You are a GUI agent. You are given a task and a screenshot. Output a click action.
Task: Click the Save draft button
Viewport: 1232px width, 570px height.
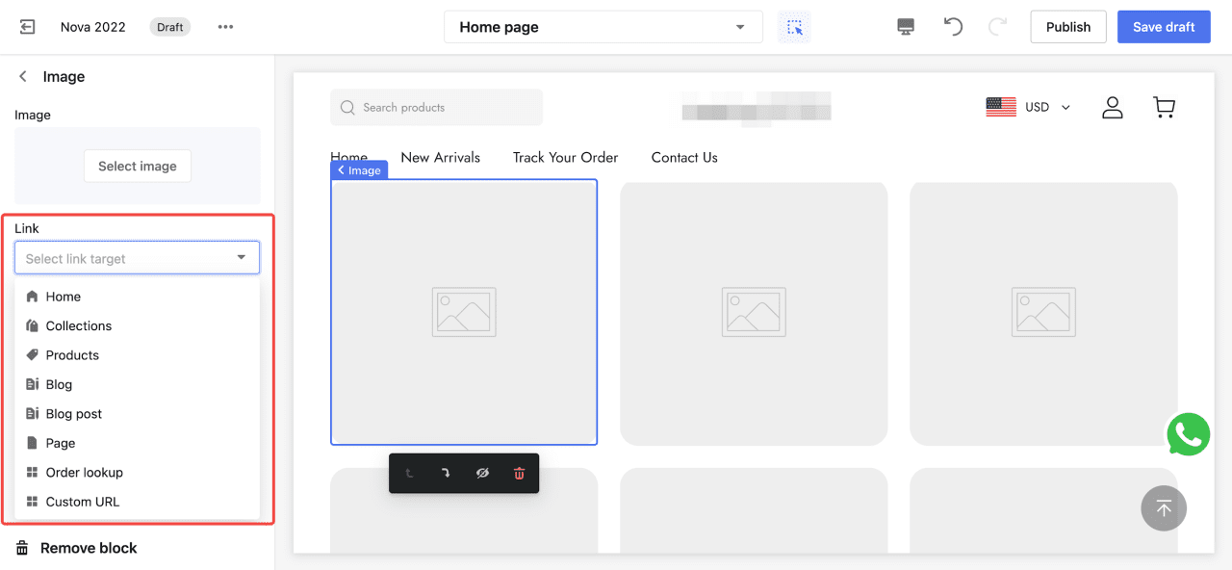tap(1164, 27)
